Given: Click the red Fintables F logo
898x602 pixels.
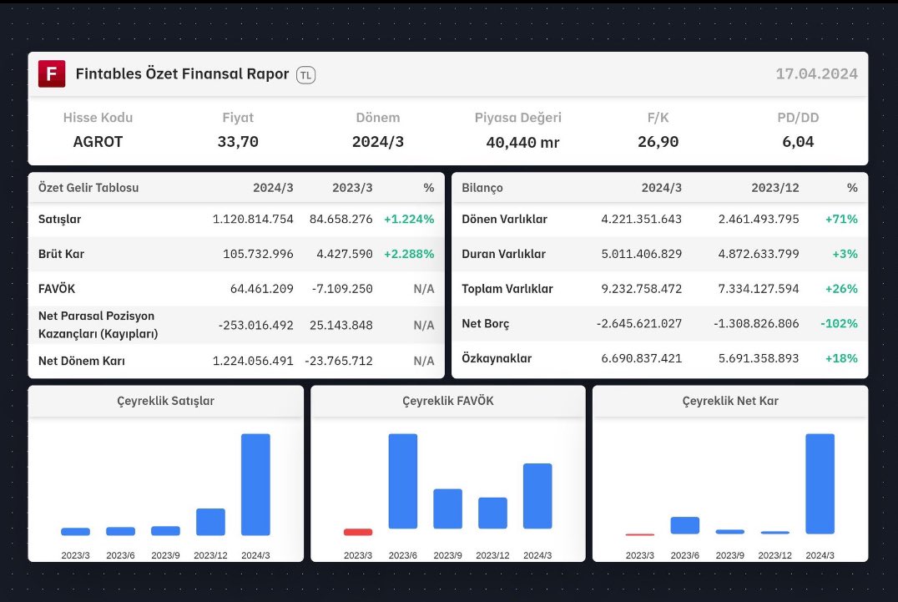Looking at the screenshot, I should [52, 73].
